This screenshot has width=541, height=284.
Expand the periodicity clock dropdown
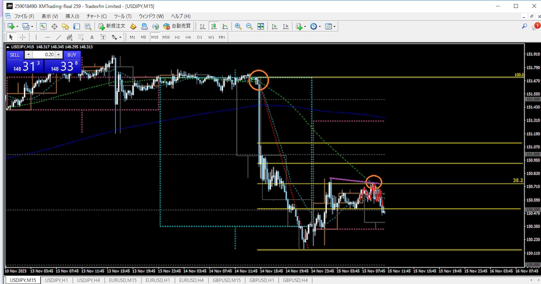tap(320, 27)
